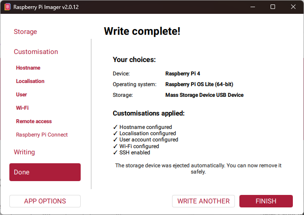Click the 'Your choices:' heading
The height and width of the screenshot is (215, 304).
134,60
